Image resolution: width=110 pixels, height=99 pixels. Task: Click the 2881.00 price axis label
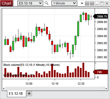click(102, 57)
